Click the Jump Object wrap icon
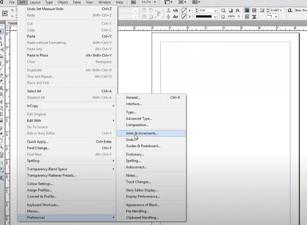The width and height of the screenshot is (307, 225). point(254,17)
